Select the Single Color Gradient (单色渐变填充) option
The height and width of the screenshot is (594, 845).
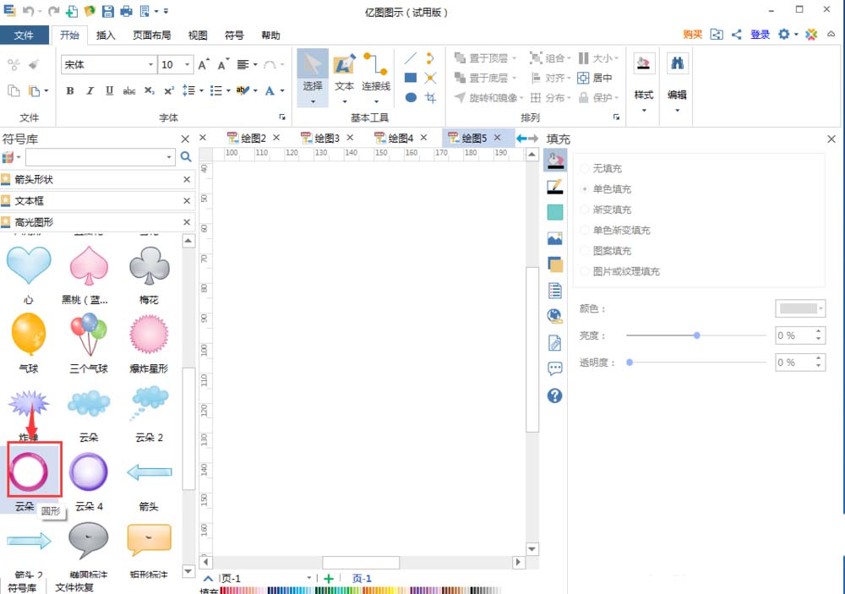[x=584, y=230]
